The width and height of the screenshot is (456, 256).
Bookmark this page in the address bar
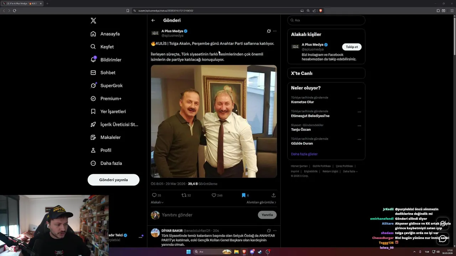tap(128, 11)
